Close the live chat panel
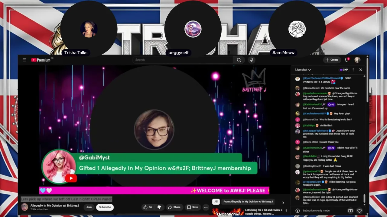The width and height of the screenshot is (387, 217). pyautogui.click(x=360, y=70)
